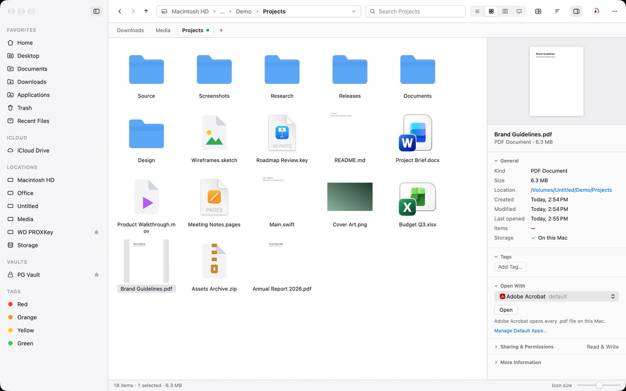Switch to the Media tab
The height and width of the screenshot is (391, 626).
(x=163, y=30)
